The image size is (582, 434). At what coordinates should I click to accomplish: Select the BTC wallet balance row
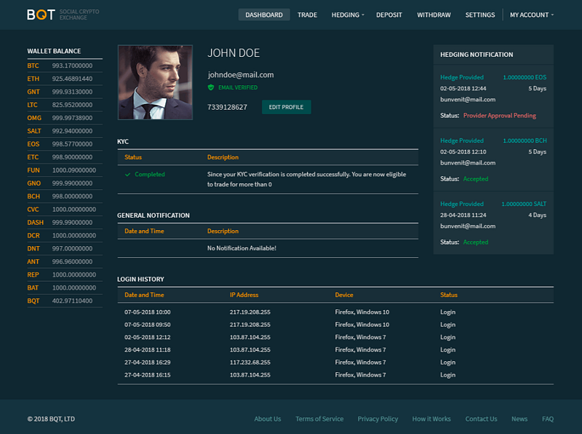(65, 66)
